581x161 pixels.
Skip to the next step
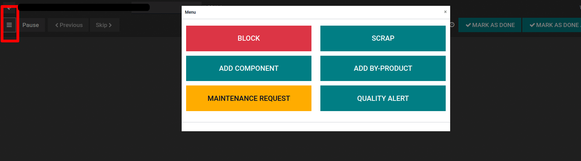tap(104, 25)
